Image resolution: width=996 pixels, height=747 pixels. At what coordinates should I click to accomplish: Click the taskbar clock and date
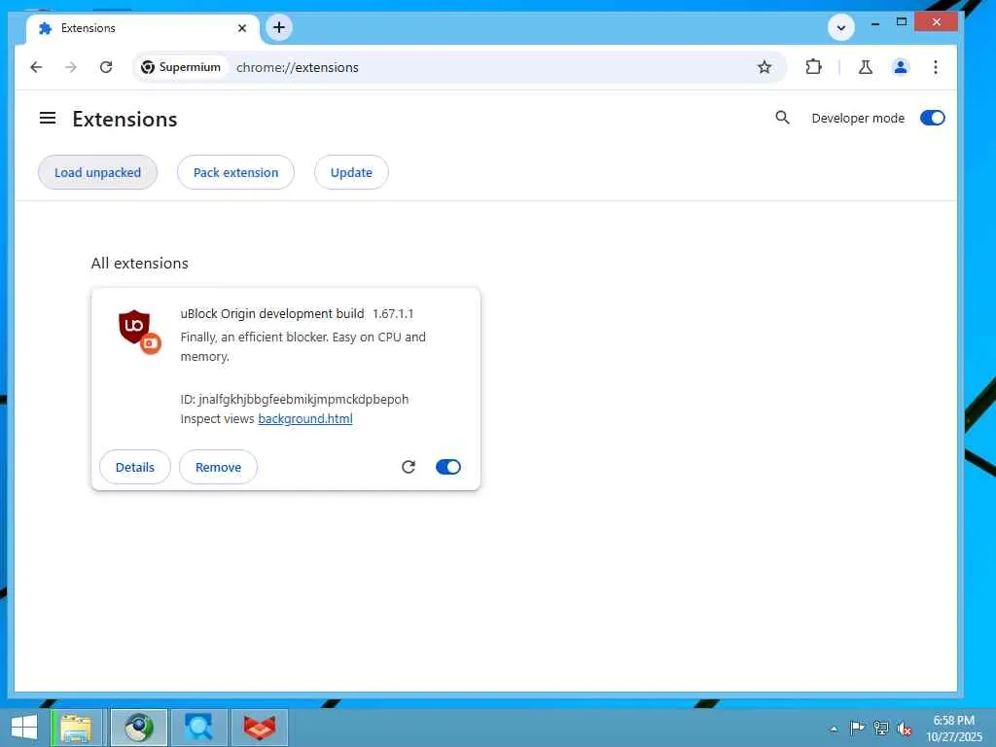point(953,728)
